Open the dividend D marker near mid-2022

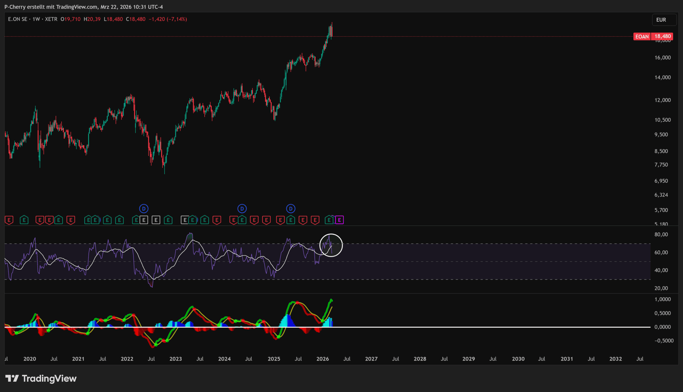(x=144, y=209)
